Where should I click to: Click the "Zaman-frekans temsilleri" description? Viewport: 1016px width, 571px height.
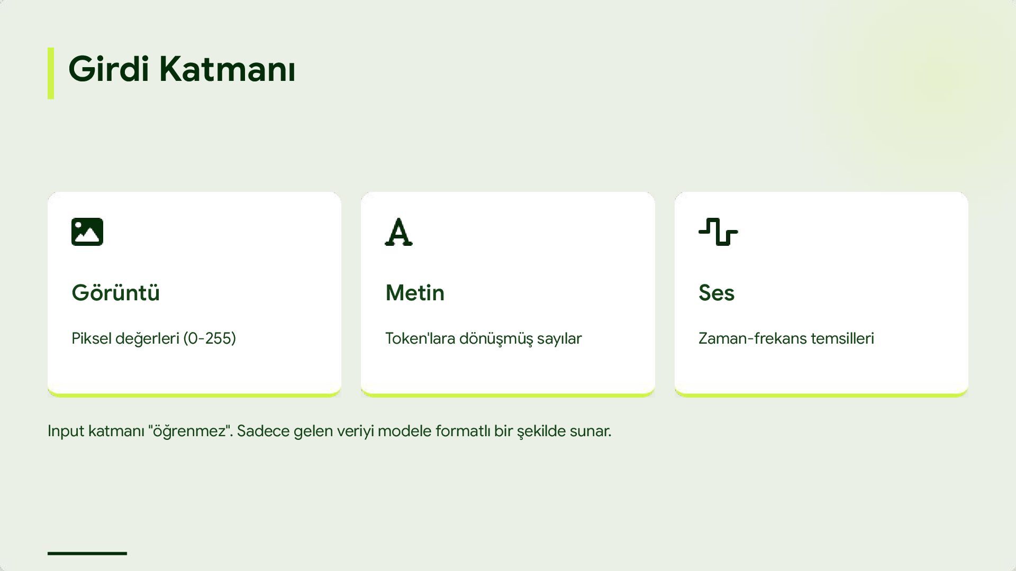tap(786, 338)
